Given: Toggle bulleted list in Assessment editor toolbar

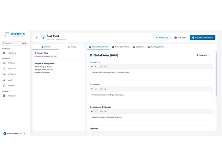Looking at the screenshot, I should tap(101, 112).
